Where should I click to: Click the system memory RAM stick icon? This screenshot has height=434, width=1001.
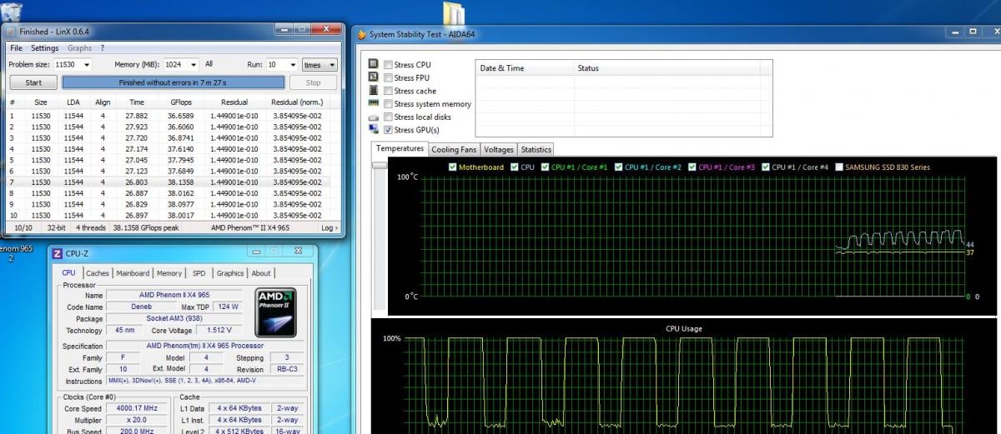(374, 104)
